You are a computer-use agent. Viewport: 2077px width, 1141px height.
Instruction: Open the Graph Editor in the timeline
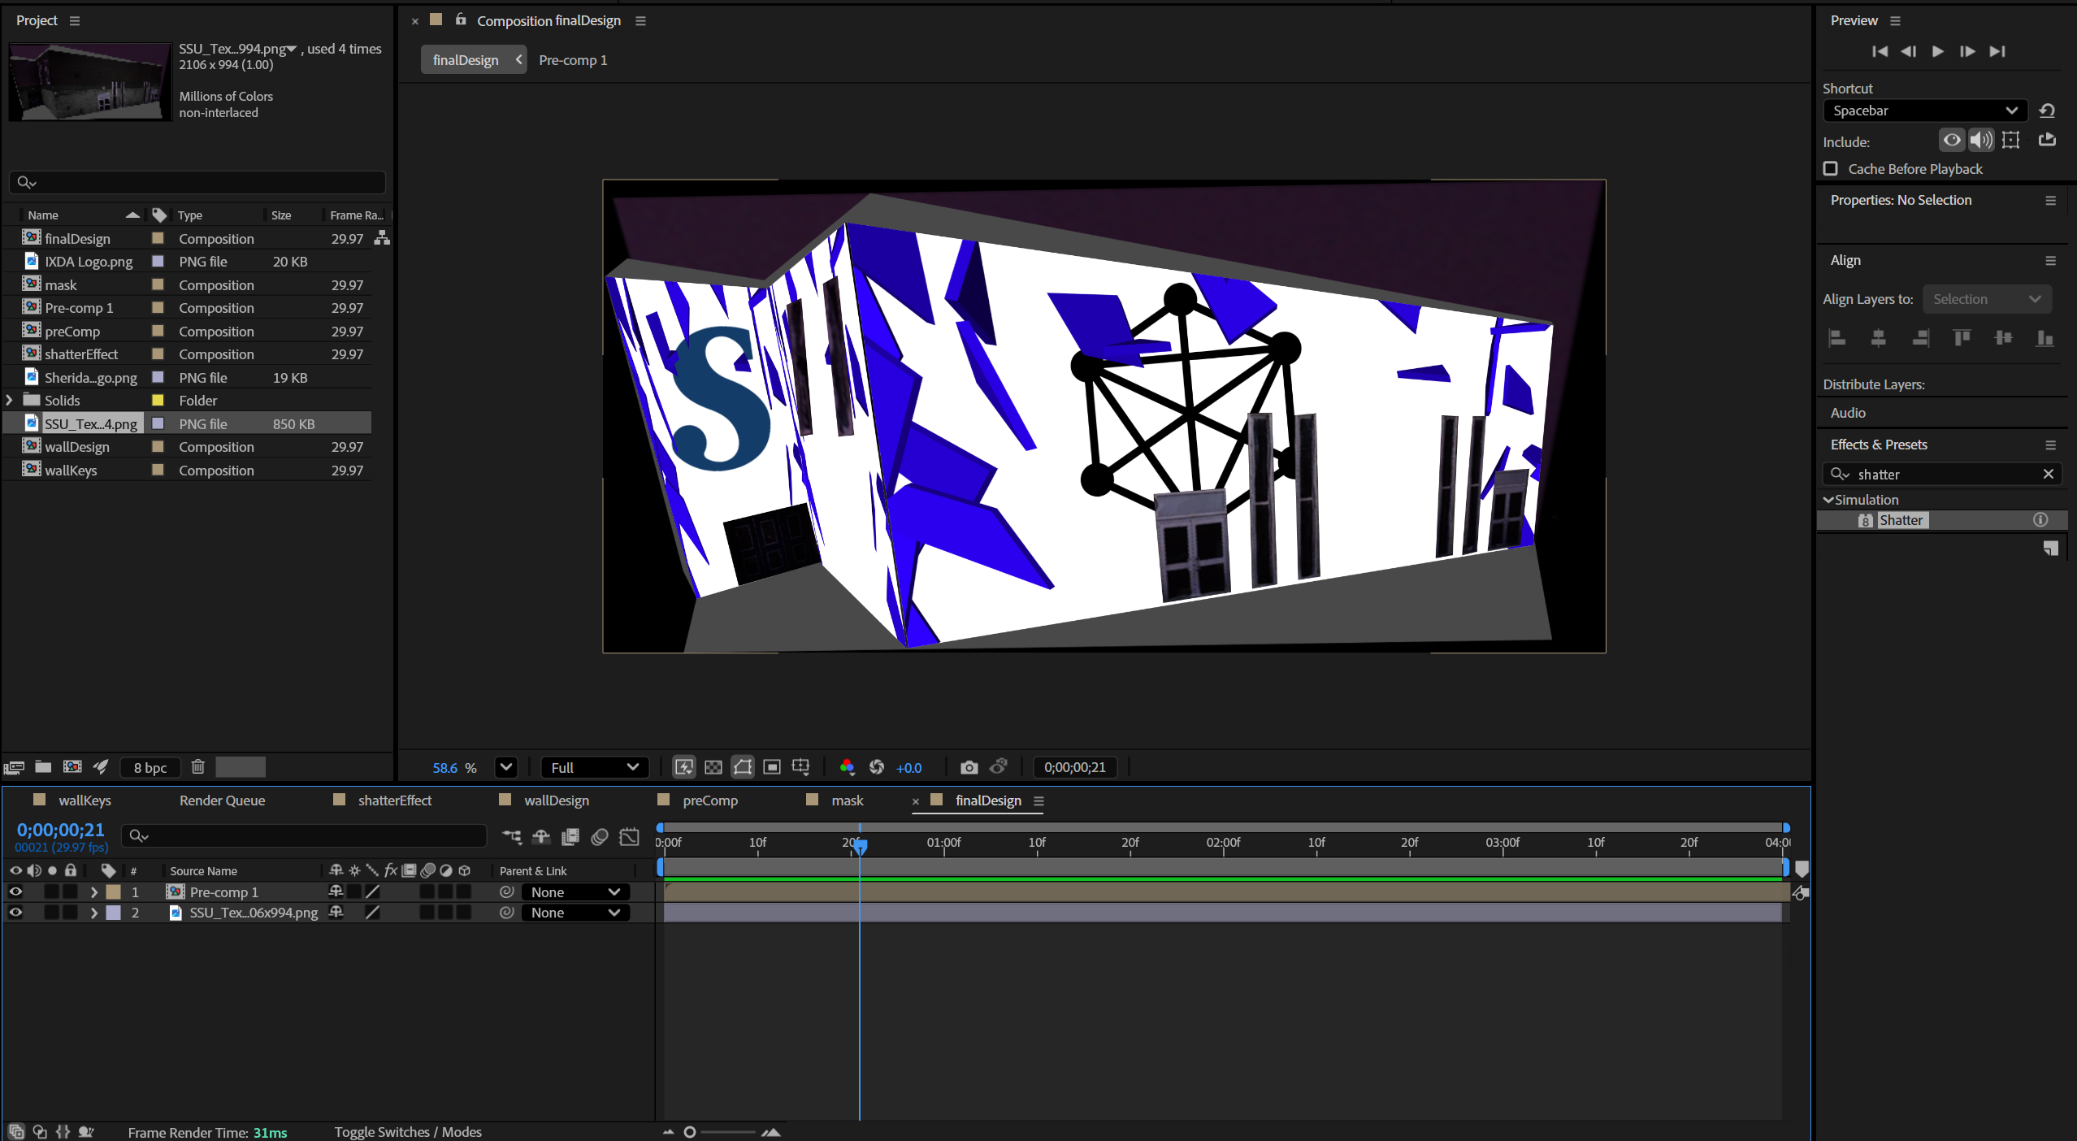coord(630,837)
